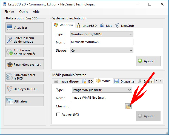Image resolution: width=169 pixels, height=135 pixels.
Task: Click the Chemin path input field
Action: pyautogui.click(x=97, y=106)
